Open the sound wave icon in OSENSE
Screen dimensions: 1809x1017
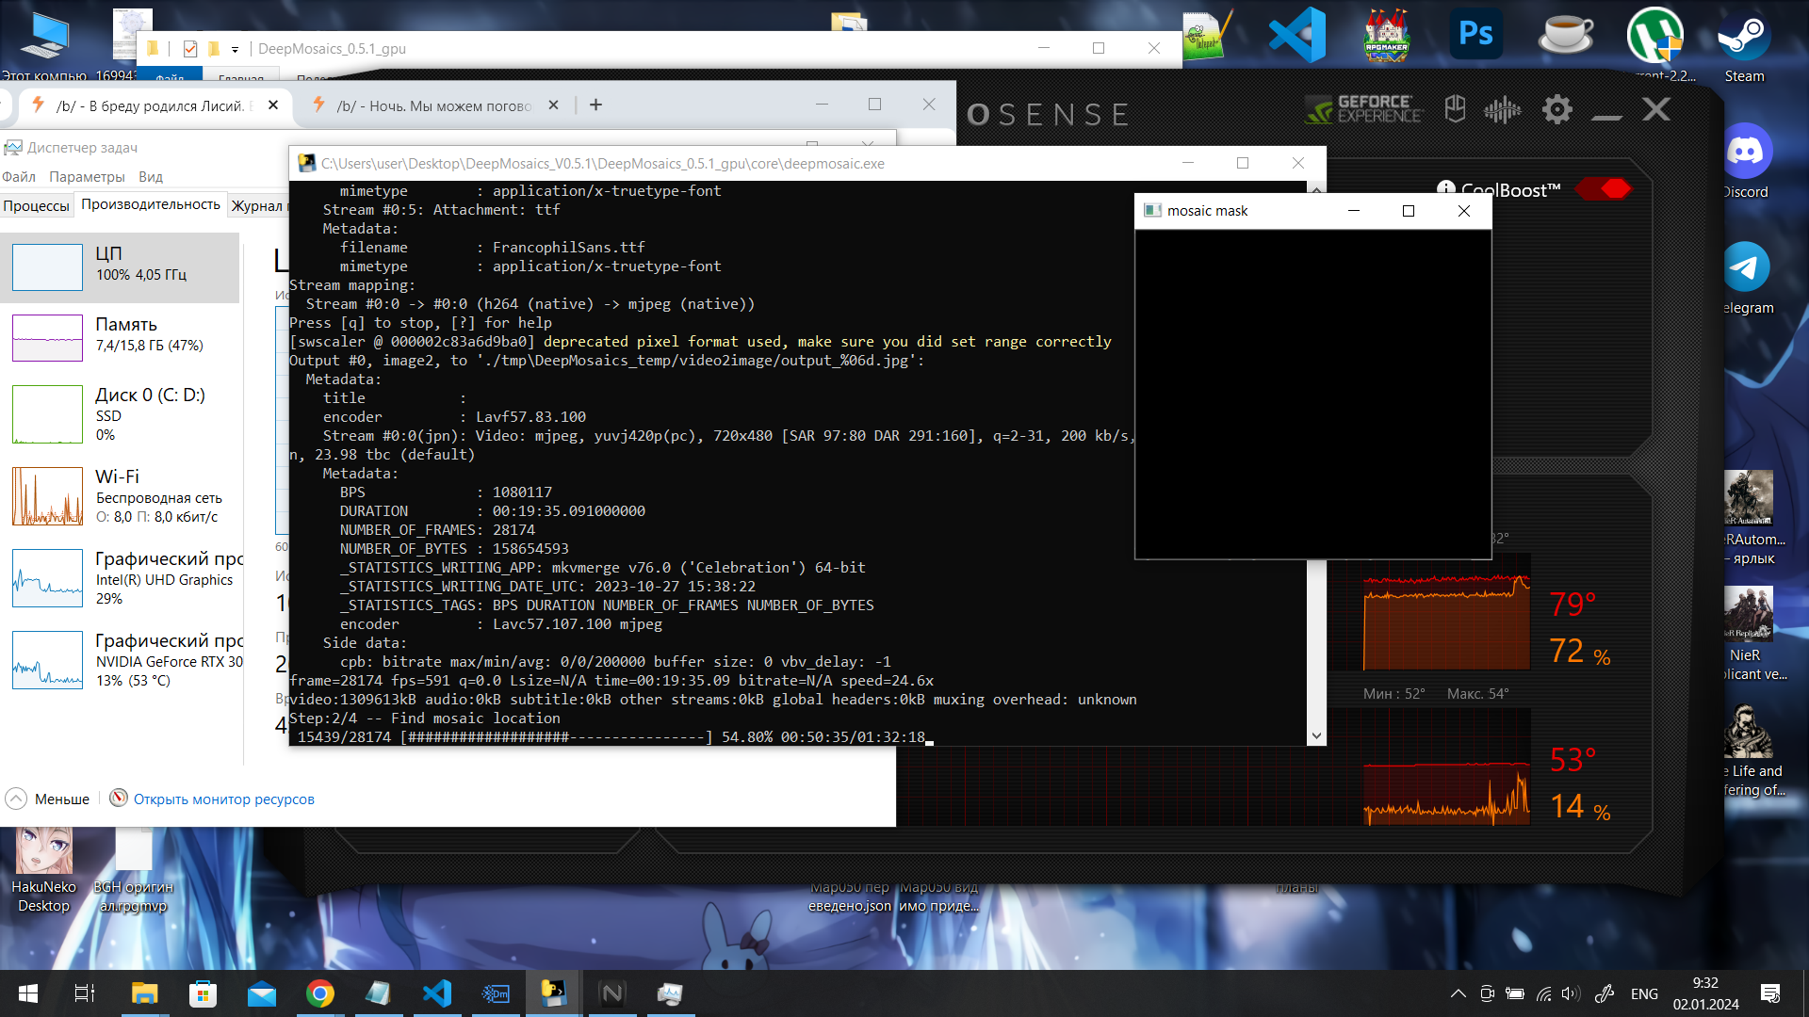tap(1502, 110)
